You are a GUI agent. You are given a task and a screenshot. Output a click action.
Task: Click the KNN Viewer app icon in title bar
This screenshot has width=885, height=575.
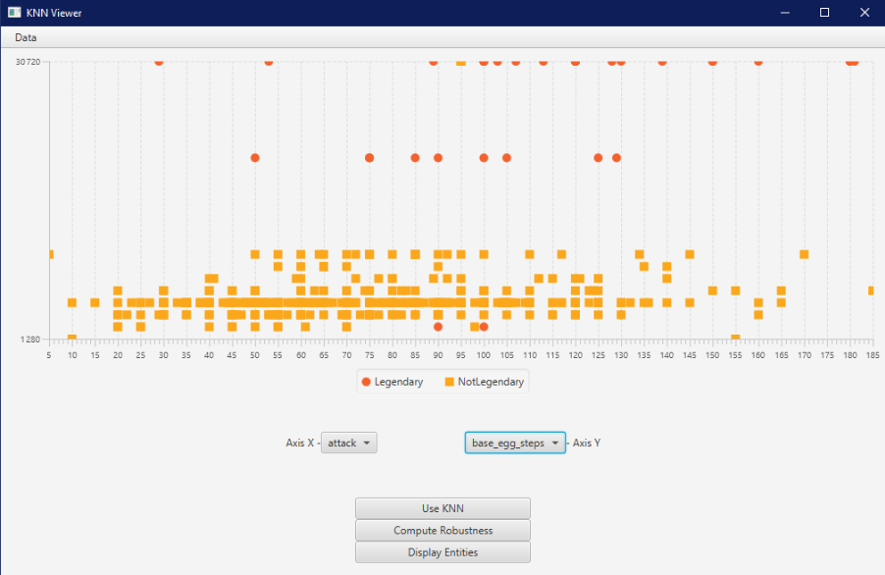click(x=14, y=13)
